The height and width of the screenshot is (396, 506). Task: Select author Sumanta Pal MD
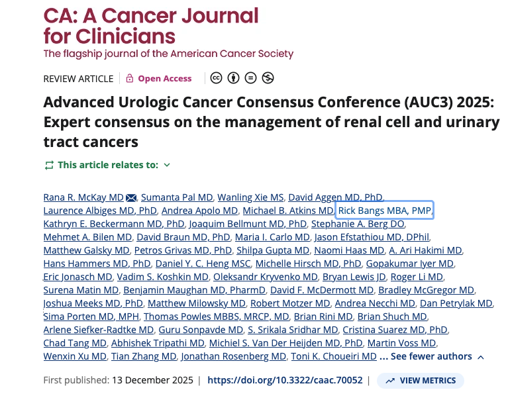177,197
